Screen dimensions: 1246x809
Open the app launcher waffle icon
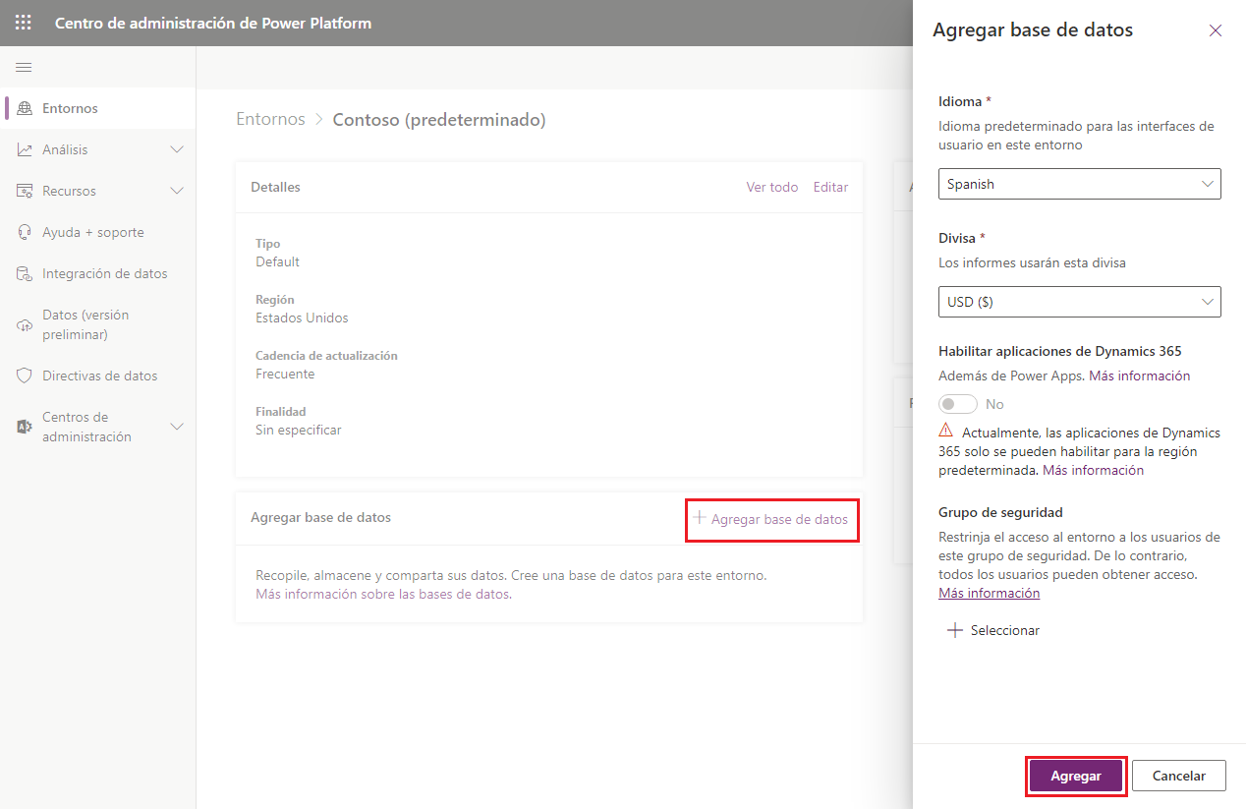click(23, 23)
